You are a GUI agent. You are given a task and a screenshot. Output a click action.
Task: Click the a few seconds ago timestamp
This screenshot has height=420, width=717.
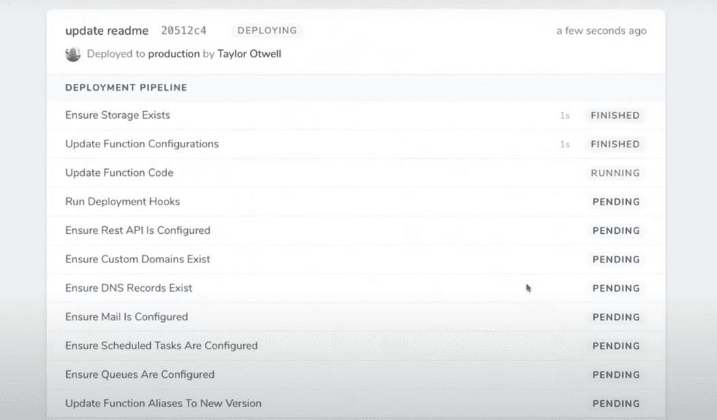pyautogui.click(x=601, y=31)
